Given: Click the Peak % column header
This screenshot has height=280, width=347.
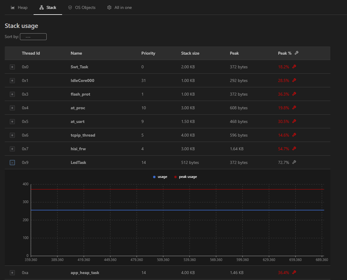Looking at the screenshot, I should click(x=285, y=53).
